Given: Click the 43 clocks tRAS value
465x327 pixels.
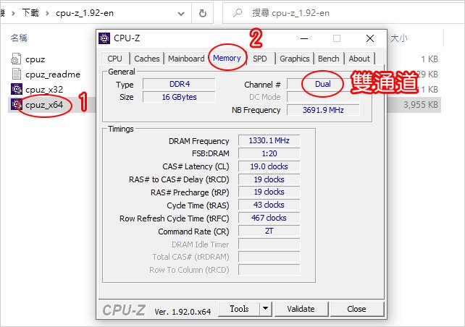Looking at the screenshot, I should [x=269, y=205].
